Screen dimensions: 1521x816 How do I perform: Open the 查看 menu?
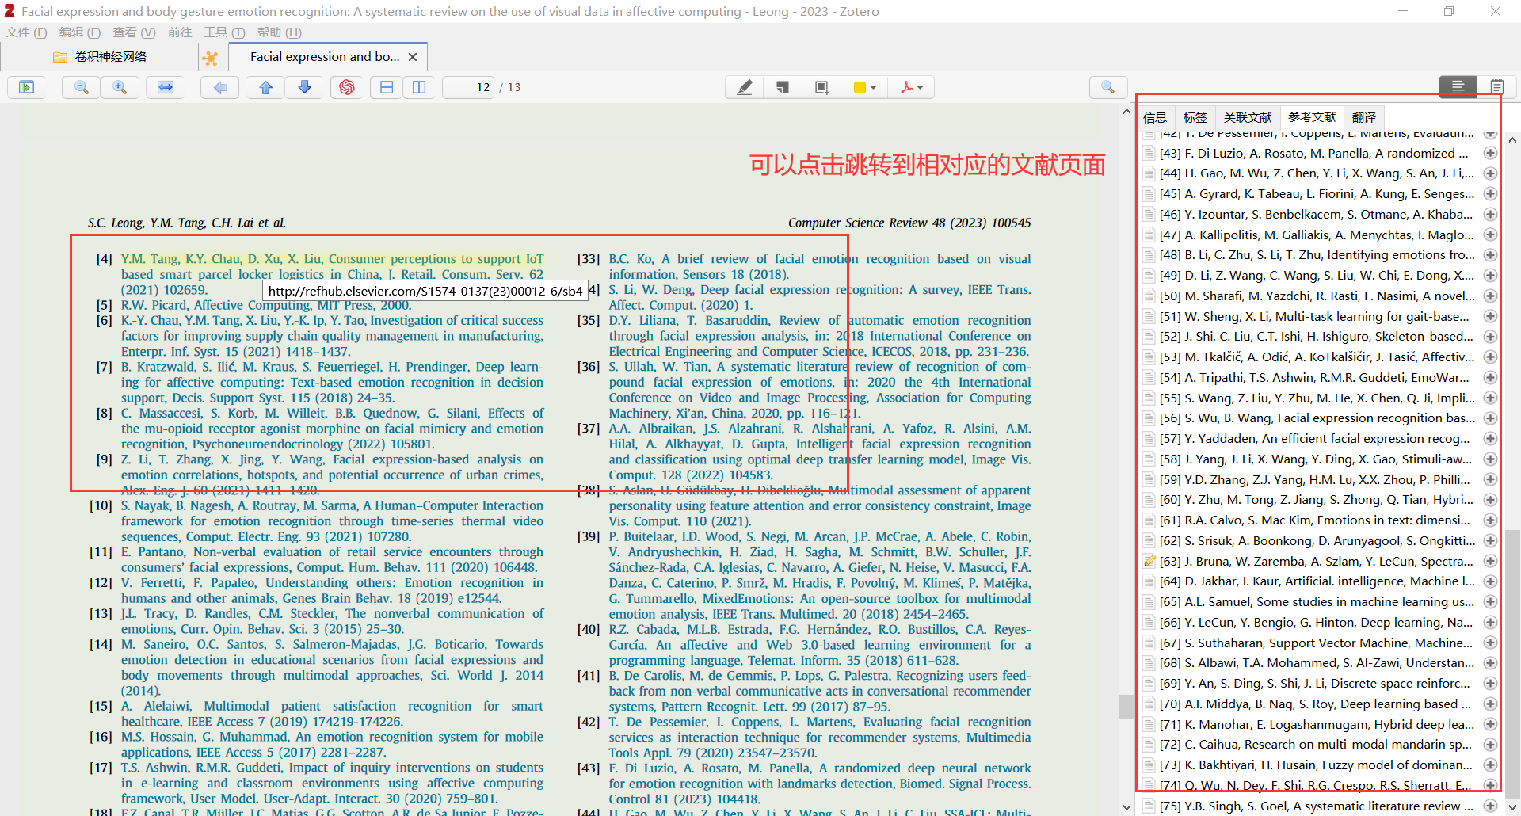click(134, 32)
